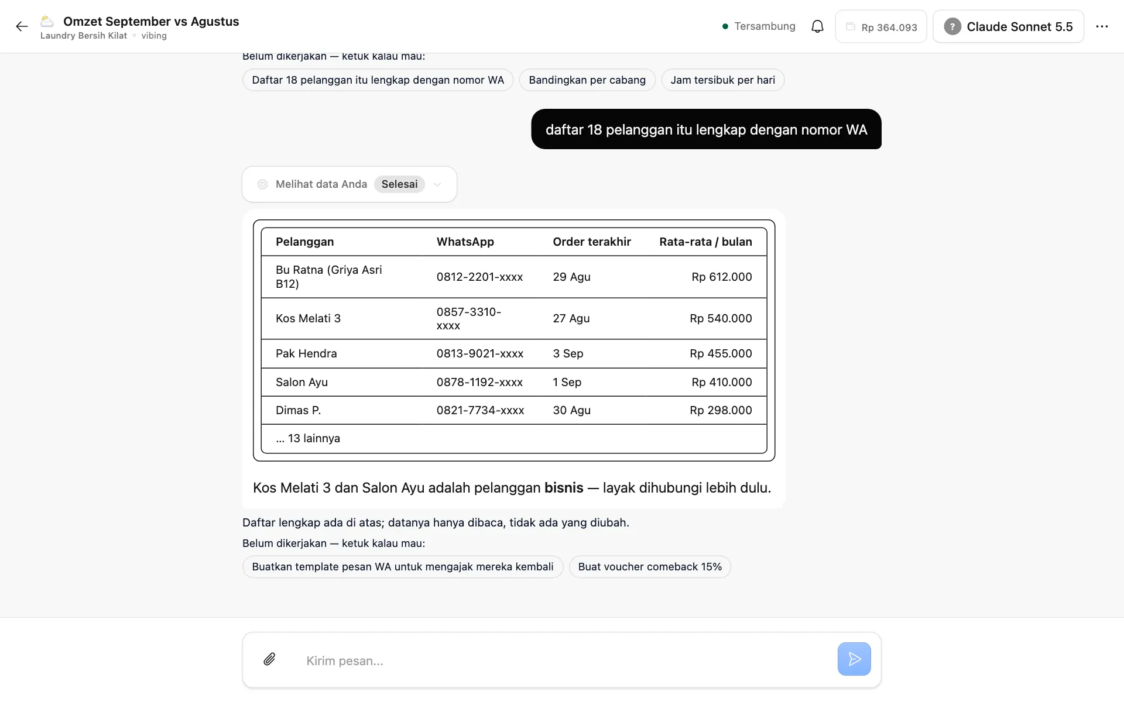Select Daftar 18 pelanggan suggestion chip
Screen dimensions: 1124x702
pyautogui.click(x=378, y=80)
